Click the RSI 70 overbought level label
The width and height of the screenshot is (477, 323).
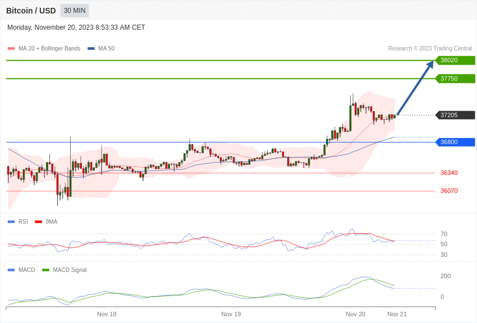click(444, 234)
